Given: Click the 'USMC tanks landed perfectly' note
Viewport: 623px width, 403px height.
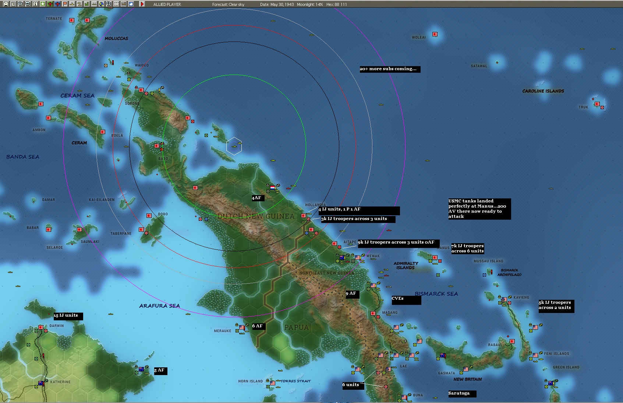Looking at the screenshot, I should 479,209.
